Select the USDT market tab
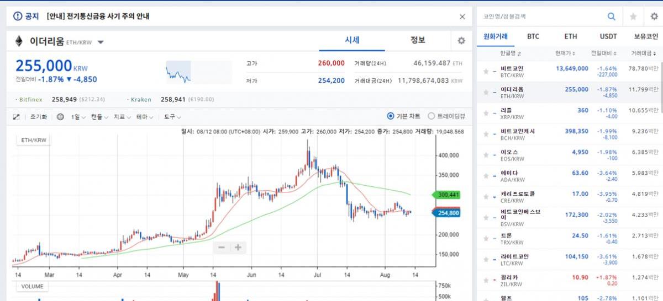The height and width of the screenshot is (301, 663). 608,36
